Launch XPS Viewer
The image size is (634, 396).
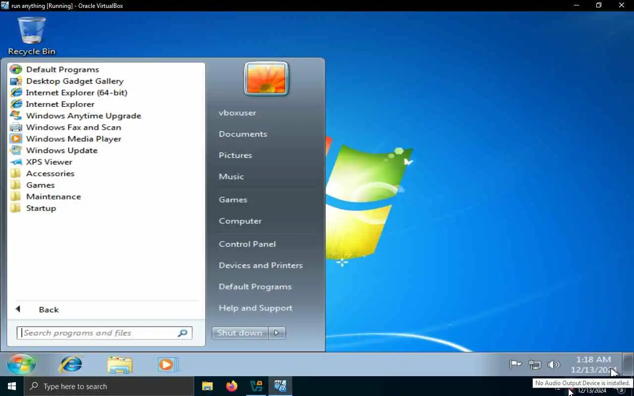[x=41, y=162]
